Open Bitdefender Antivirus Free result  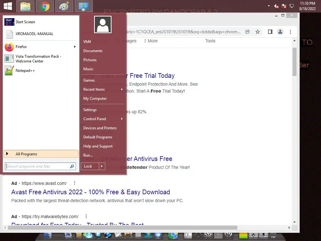tap(149, 159)
